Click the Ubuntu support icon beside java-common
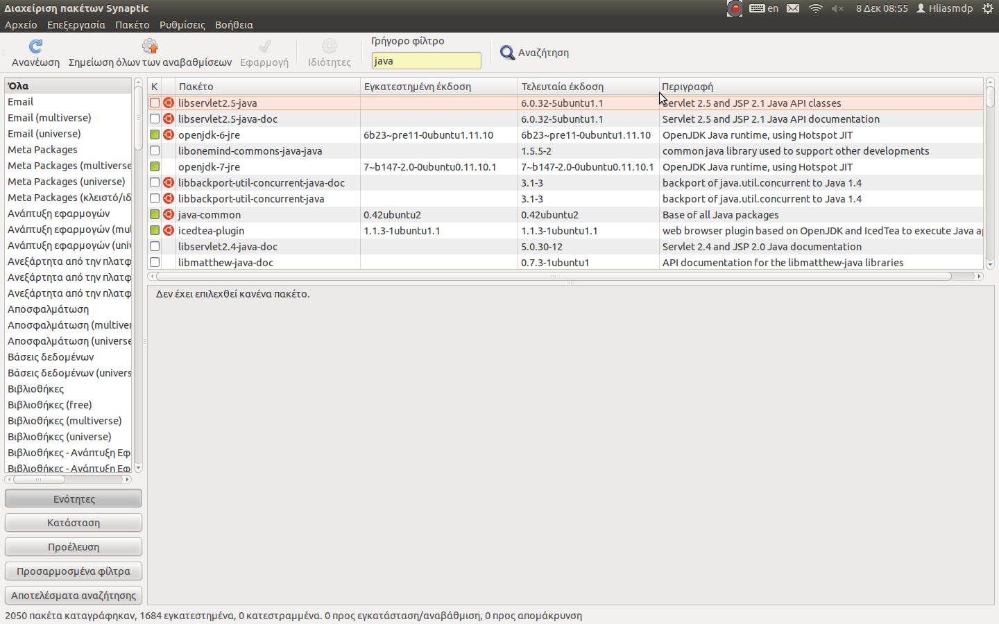The image size is (999, 624). tap(169, 215)
